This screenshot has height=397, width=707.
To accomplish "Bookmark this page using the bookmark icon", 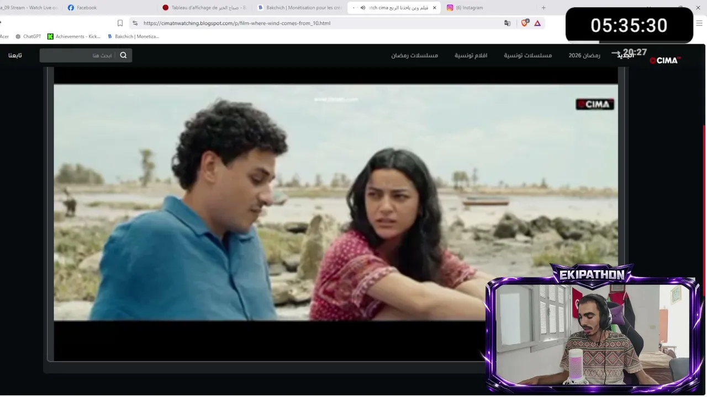I will coord(120,23).
